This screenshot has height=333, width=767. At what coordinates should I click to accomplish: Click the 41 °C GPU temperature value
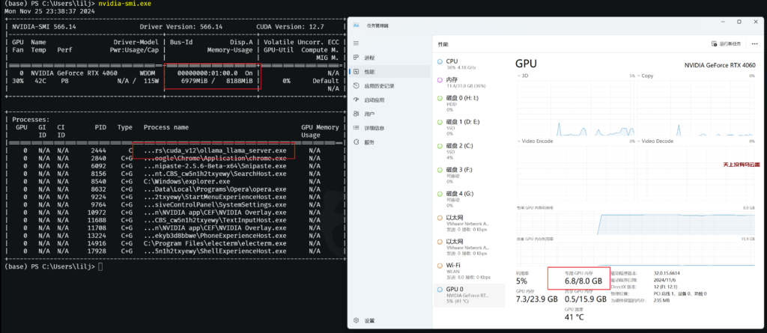575,317
